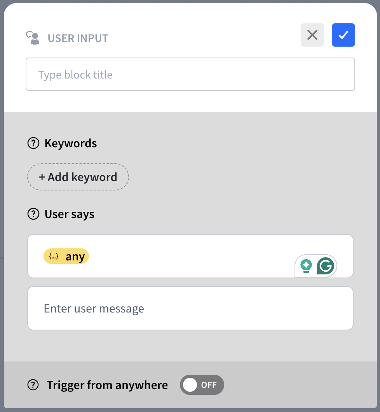The height and width of the screenshot is (412, 380).
Task: Open the help icon beside Keywords
Action: (33, 143)
